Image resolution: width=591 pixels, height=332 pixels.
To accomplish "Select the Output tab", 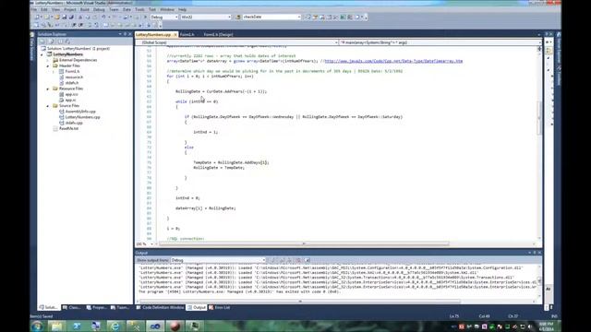I will [197, 307].
